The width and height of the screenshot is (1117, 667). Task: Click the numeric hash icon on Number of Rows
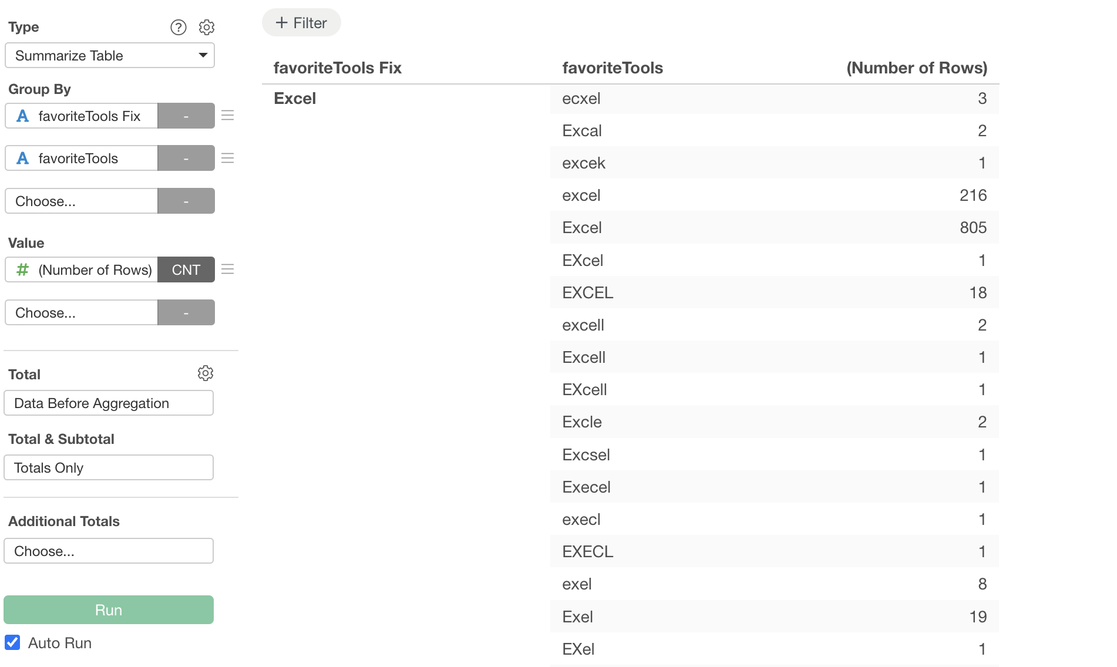click(23, 270)
